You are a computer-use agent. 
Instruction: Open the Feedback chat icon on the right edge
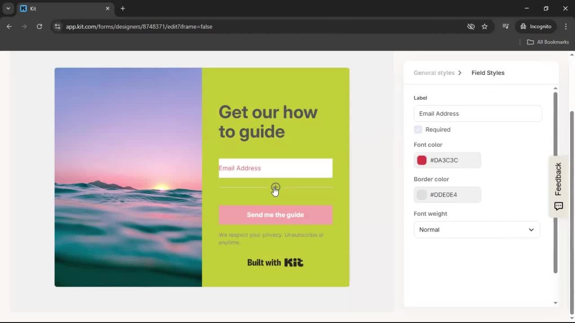(558, 206)
